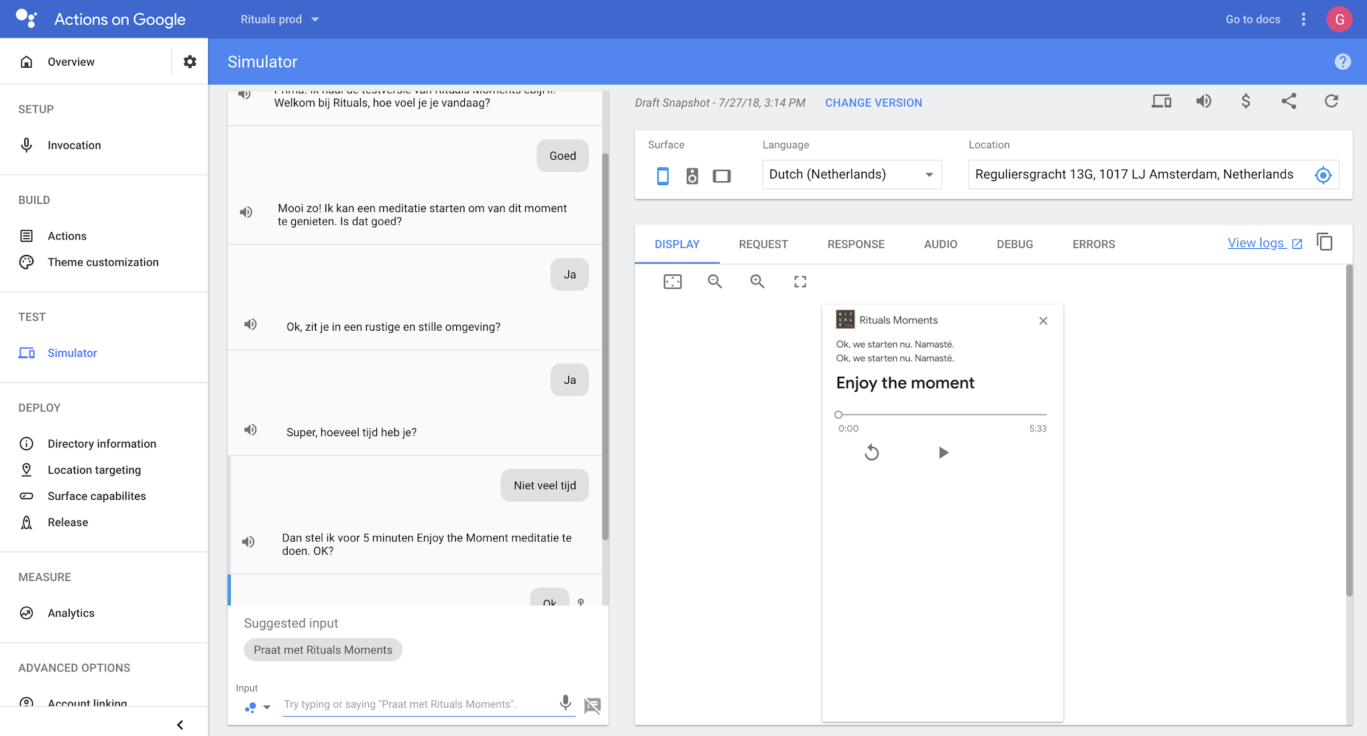Screen dimensions: 1367x736
Task: Open the Invocation setup page
Action: pos(74,145)
